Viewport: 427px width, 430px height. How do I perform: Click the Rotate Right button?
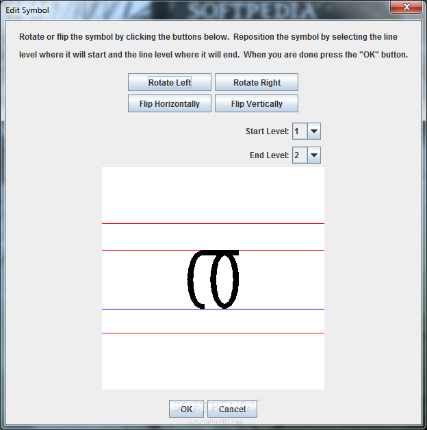pyautogui.click(x=257, y=82)
